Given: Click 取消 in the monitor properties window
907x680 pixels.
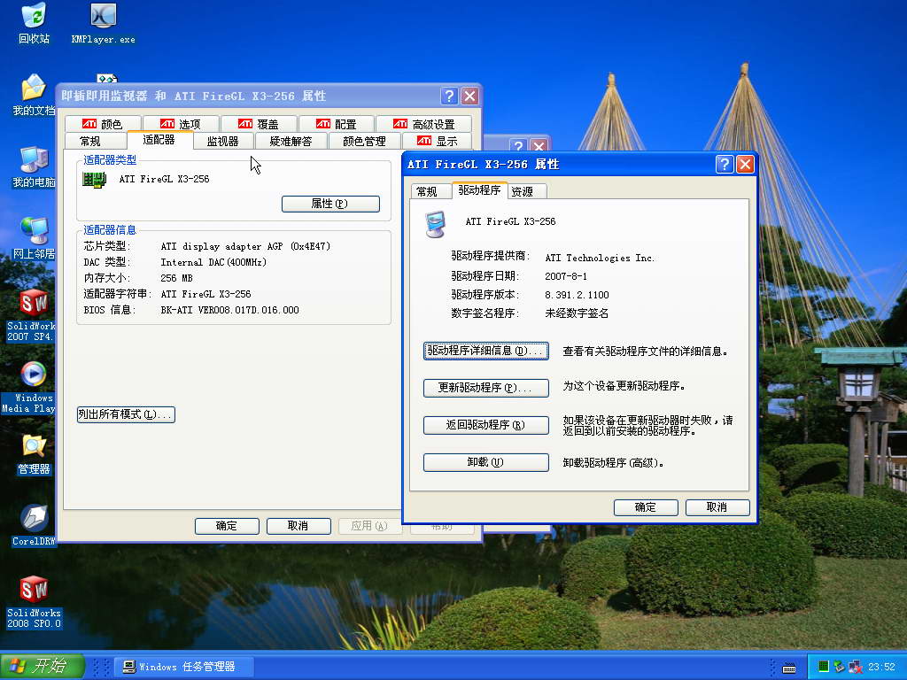Looking at the screenshot, I should [298, 526].
